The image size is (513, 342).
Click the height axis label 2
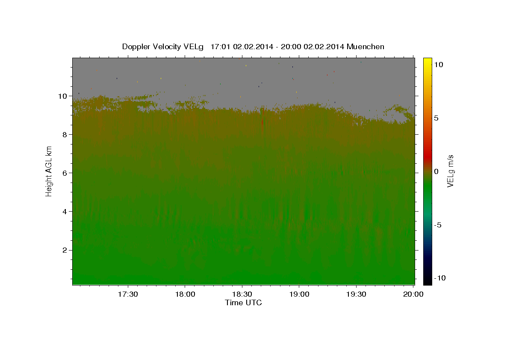tap(65, 250)
